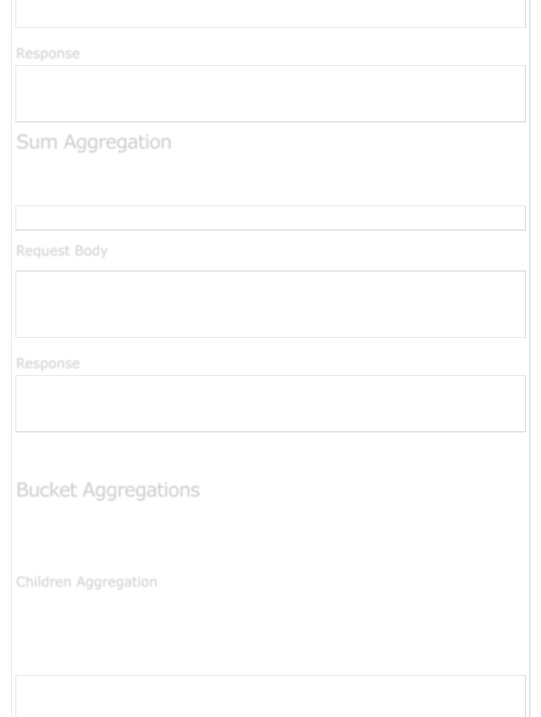The image size is (541, 717).
Task: Click inside the Request Body code box
Action: (x=270, y=304)
